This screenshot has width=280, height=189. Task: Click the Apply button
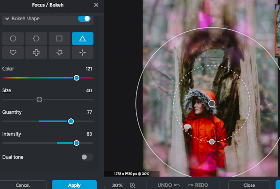click(x=74, y=185)
